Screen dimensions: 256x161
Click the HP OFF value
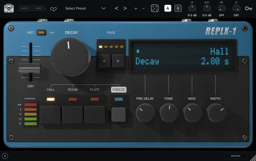coord(221,15)
